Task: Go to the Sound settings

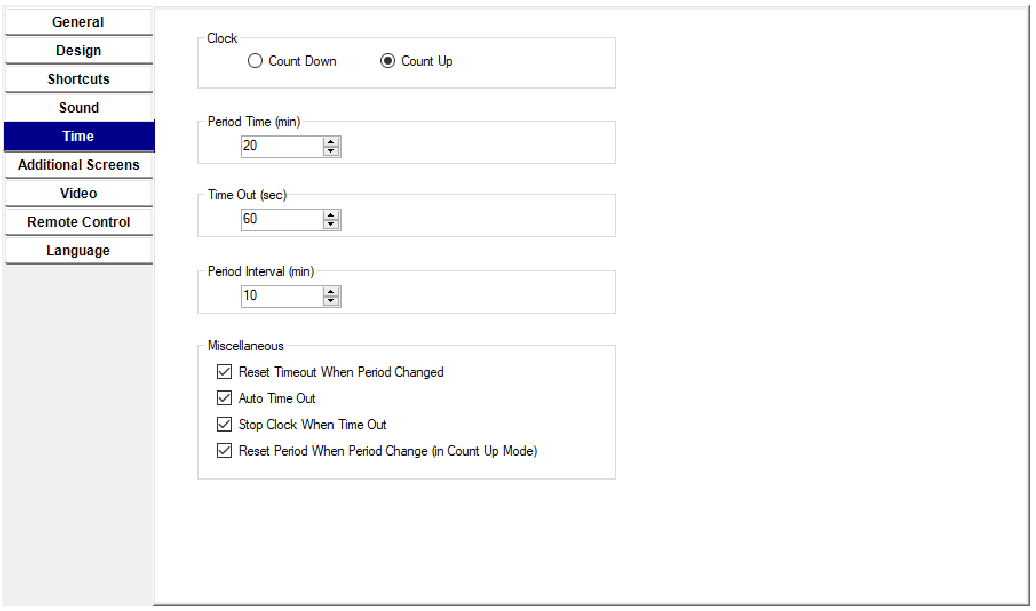Action: coord(78,108)
